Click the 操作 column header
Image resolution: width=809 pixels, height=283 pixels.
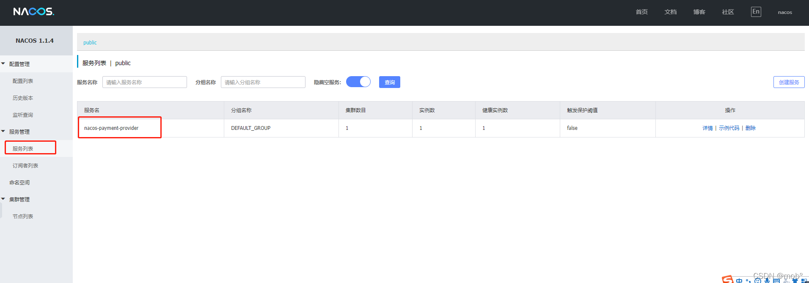tap(730, 110)
